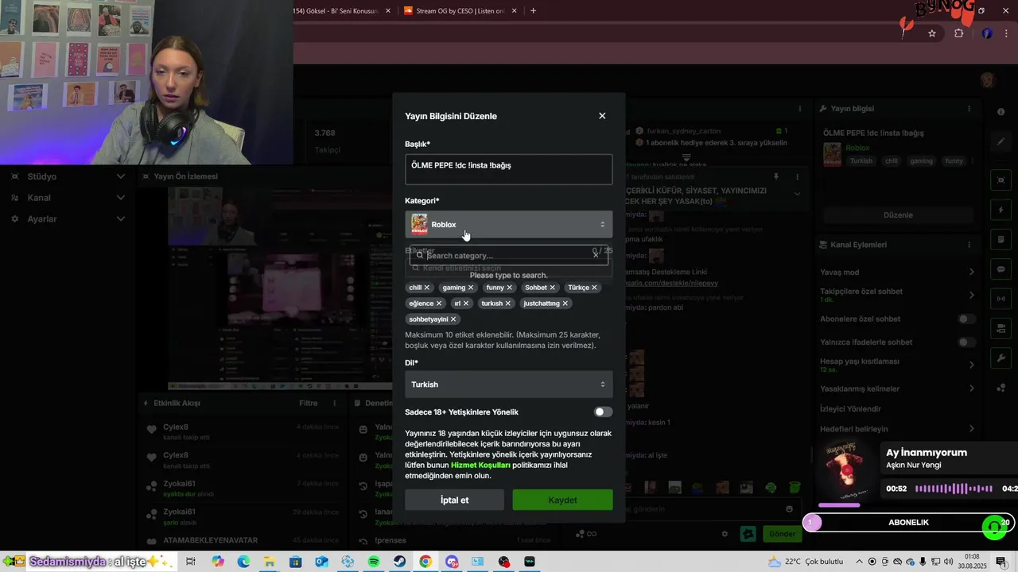1018x572 pixels.
Task: Click the chat bubble icon in right rail
Action: (x=1001, y=269)
